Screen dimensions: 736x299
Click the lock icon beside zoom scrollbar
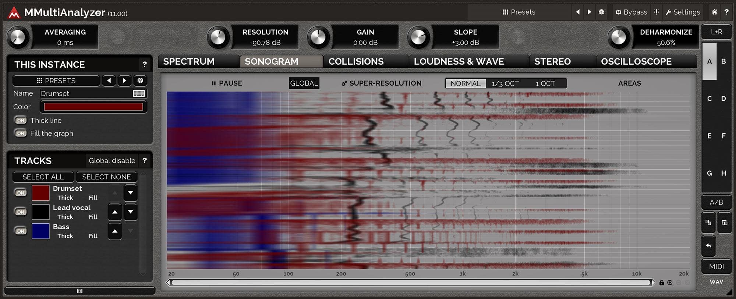click(662, 282)
